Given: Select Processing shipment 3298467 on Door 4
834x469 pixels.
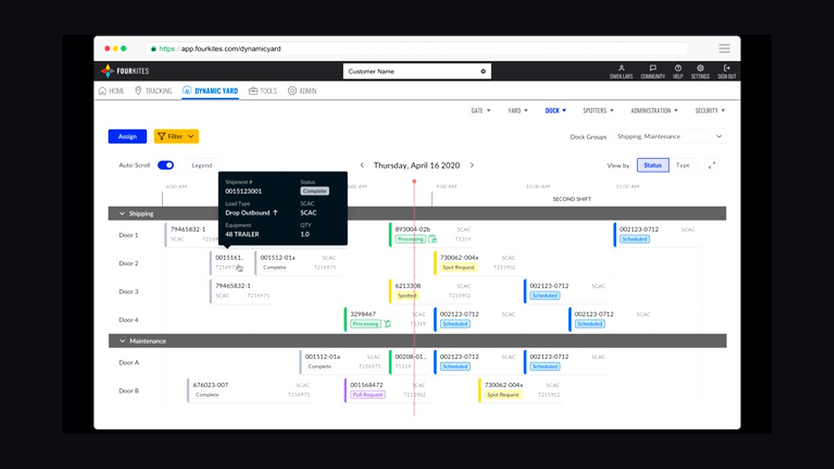Looking at the screenshot, I should (x=386, y=319).
